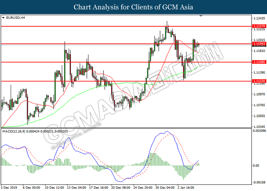Click the red 1.11585 price label
Viewport: 267px width, 191px height.
259,62
